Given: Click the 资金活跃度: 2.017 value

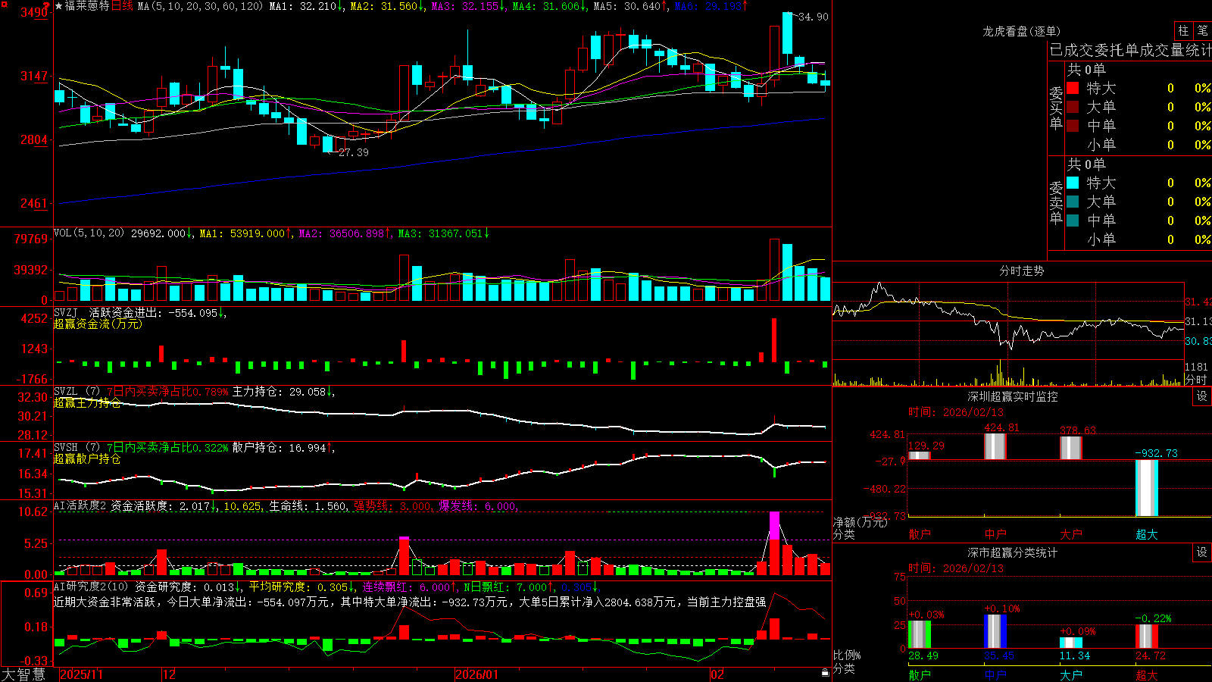Looking at the screenshot, I should coord(164,506).
